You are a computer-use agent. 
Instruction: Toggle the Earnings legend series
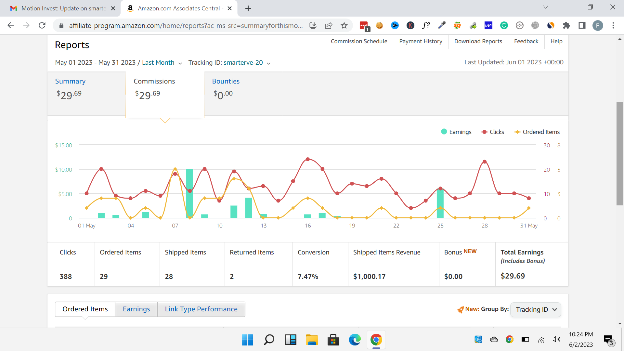[456, 132]
